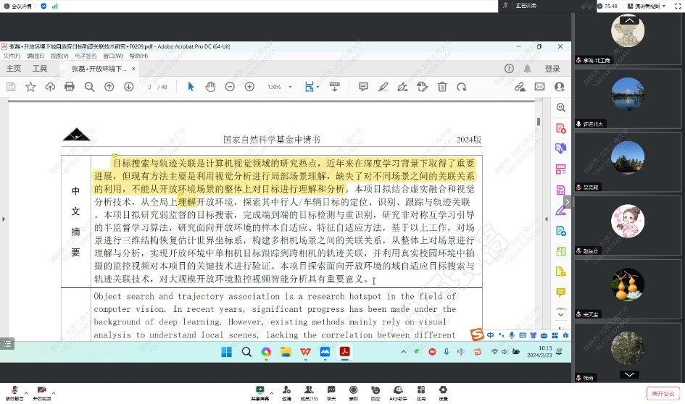685x404 pixels.
Task: Select the highlighter pen tool
Action: tap(383, 87)
